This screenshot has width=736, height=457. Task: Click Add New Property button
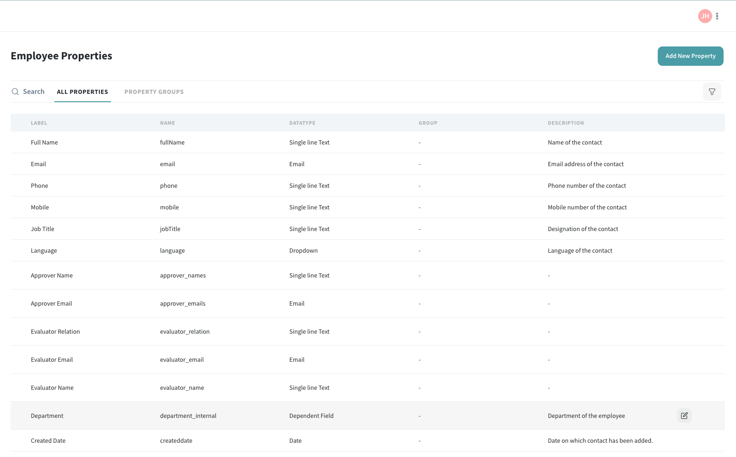690,56
